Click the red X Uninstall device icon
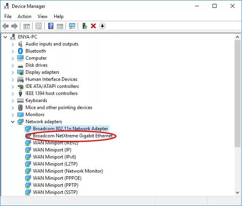242x206 pixels. [x=93, y=26]
